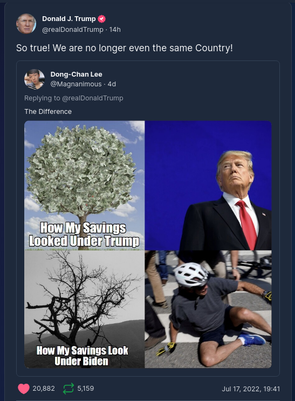Open the blue background portrait panel
Viewport: 295px width, 401px height.
[208, 186]
